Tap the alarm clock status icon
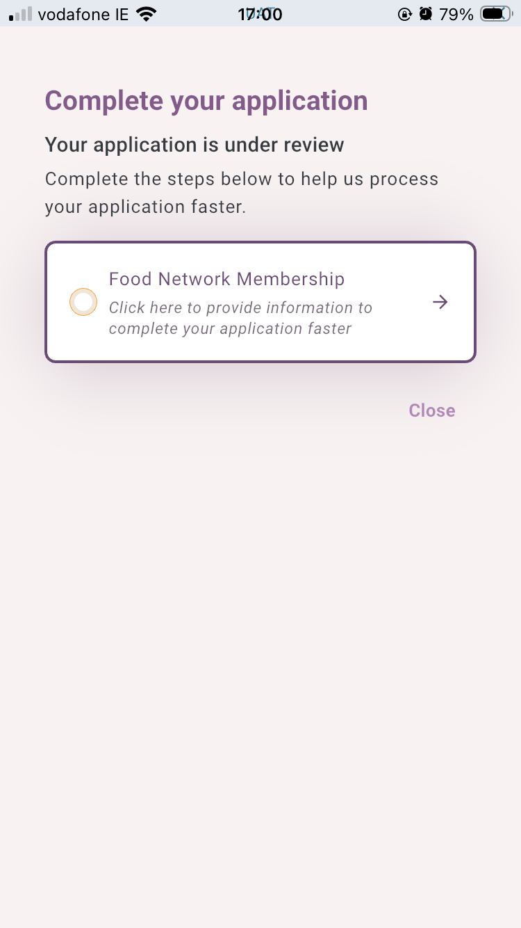Screen dimensions: 521x928 [426, 14]
